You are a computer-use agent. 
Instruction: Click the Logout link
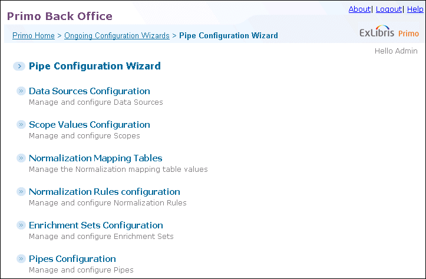pyautogui.click(x=389, y=9)
